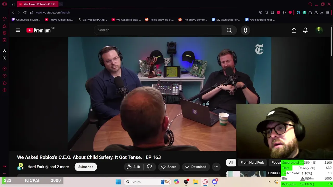Select the All filter chip
This screenshot has width=333, height=187.
(231, 163)
